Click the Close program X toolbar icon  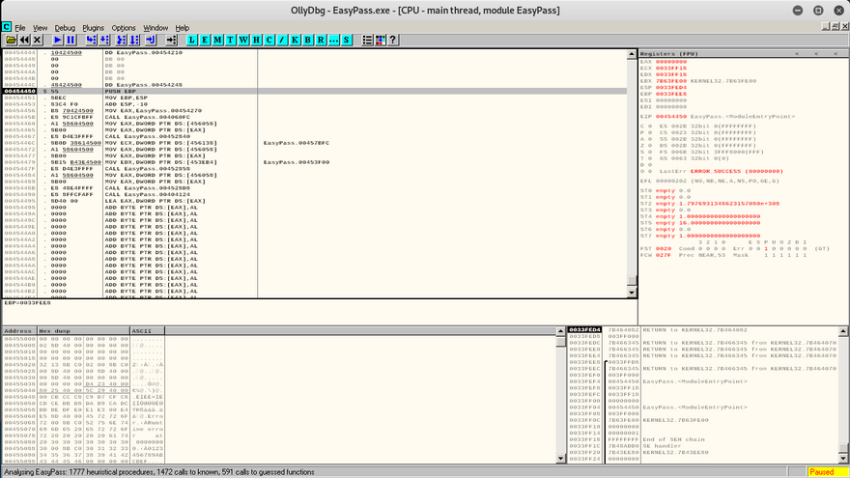pyautogui.click(x=38, y=41)
